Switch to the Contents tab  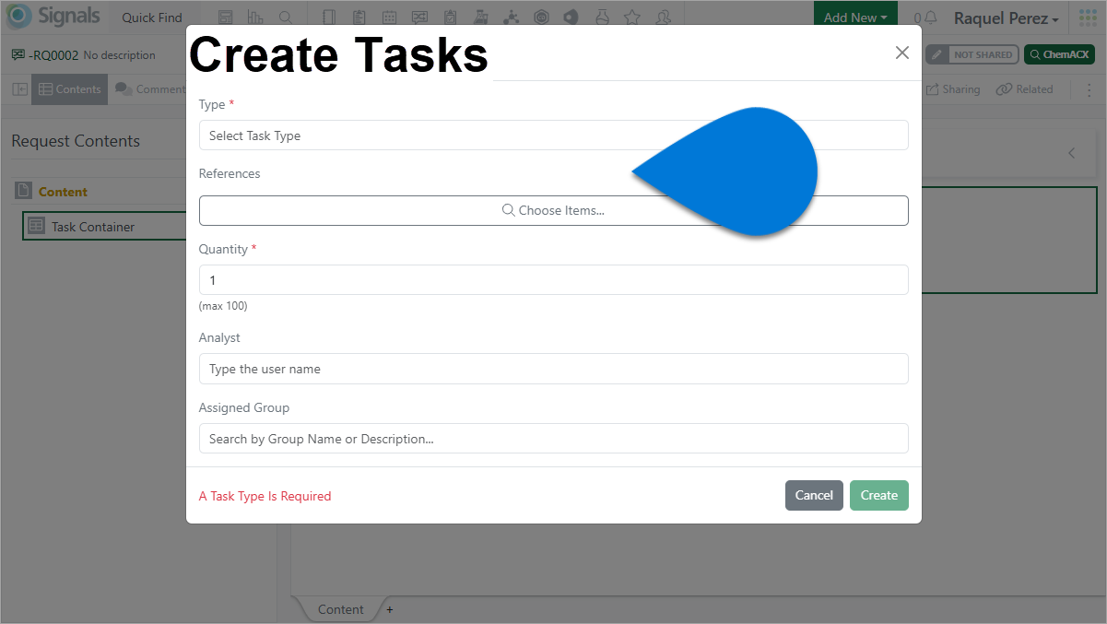coord(69,89)
